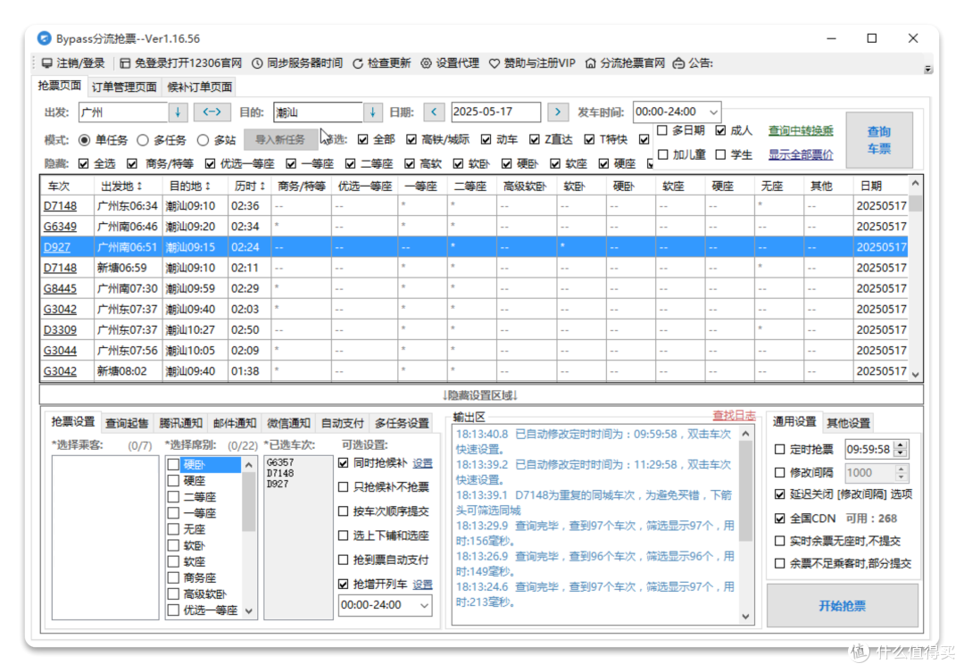
Task: Open the 邮件通知 tab
Action: point(234,423)
